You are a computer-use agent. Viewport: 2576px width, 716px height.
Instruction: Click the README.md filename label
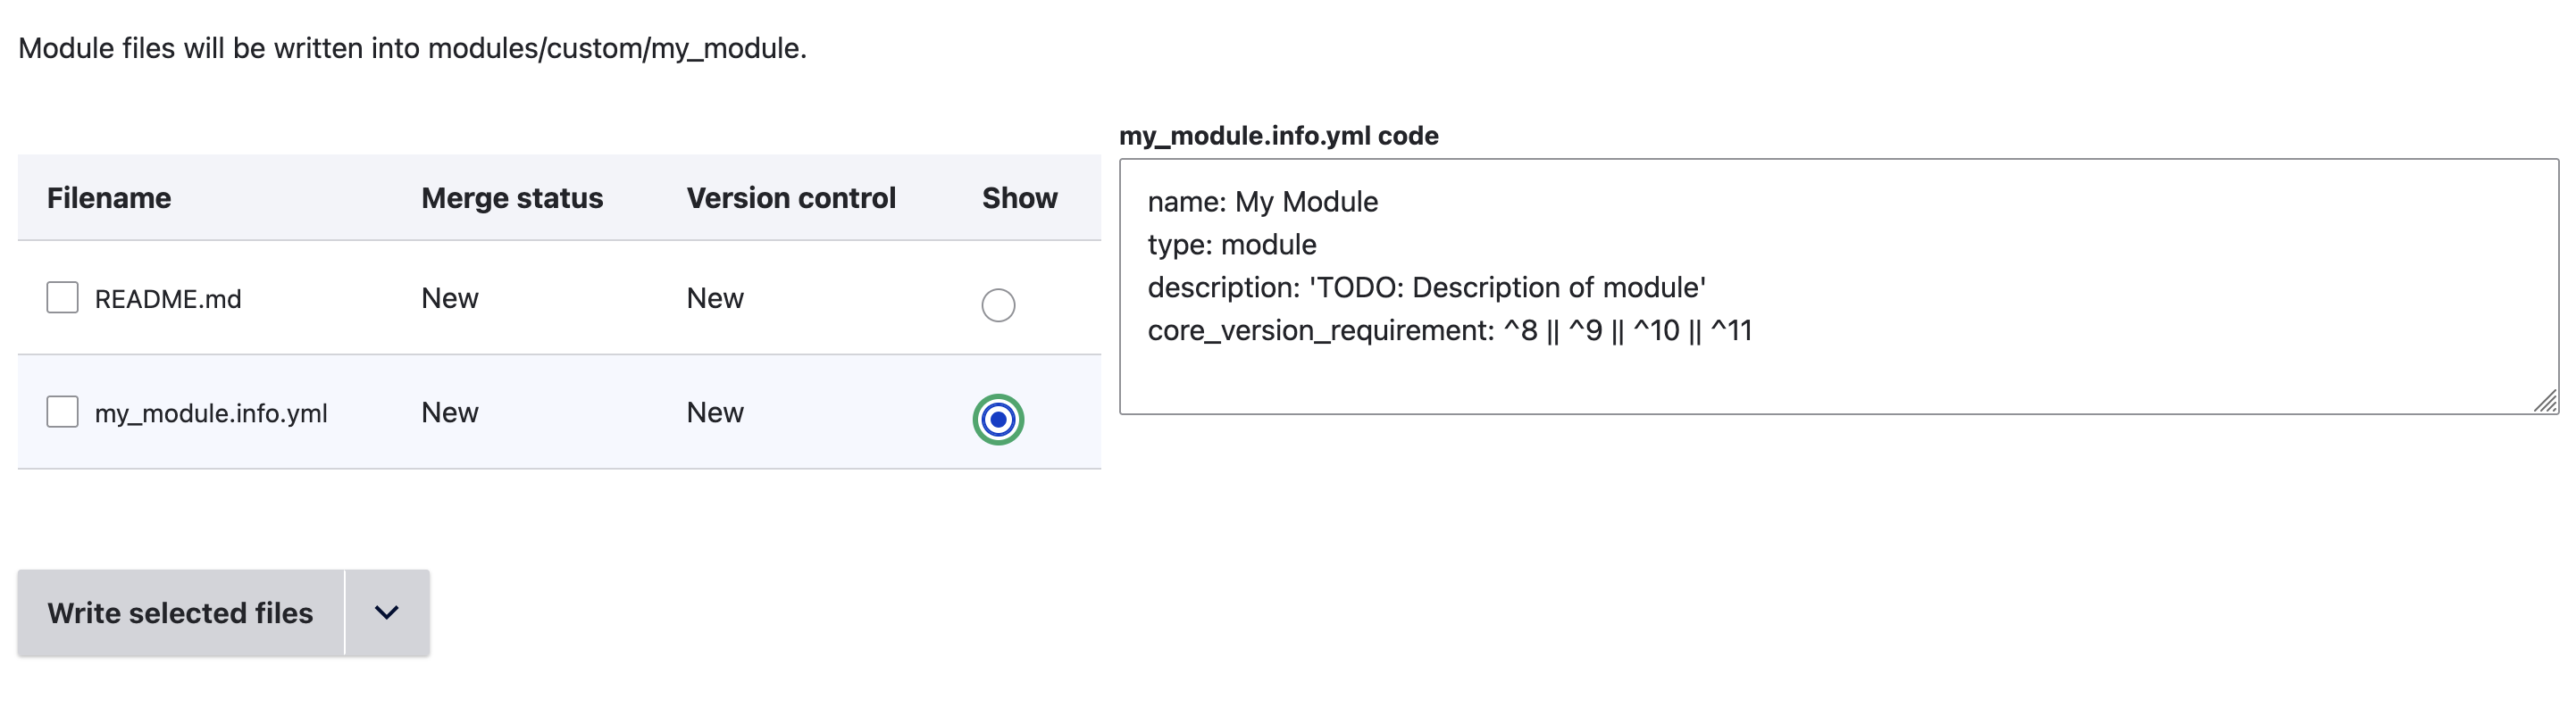[x=168, y=299]
